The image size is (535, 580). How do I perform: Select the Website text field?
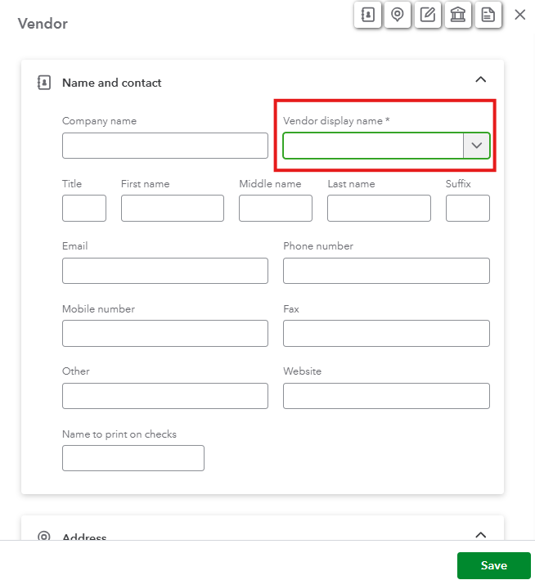tap(386, 395)
